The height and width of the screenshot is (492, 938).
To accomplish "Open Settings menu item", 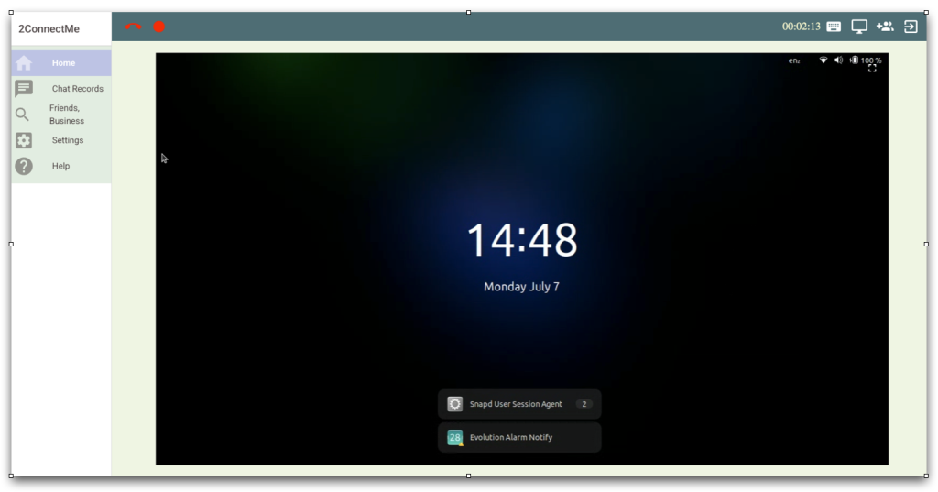I will point(61,140).
